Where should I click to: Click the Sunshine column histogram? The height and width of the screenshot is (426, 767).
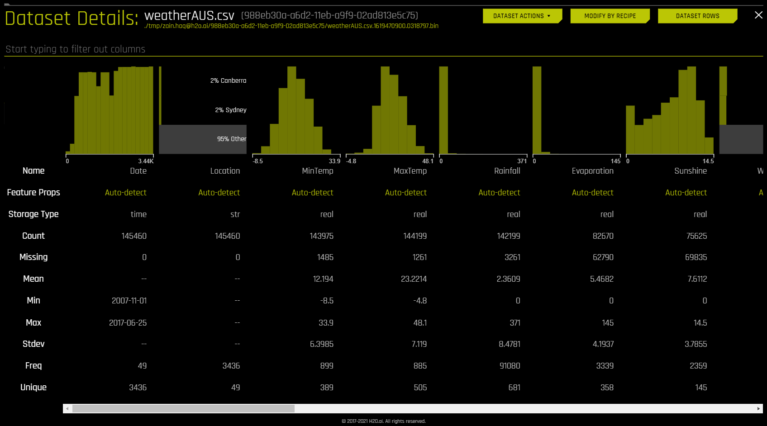[x=669, y=113]
